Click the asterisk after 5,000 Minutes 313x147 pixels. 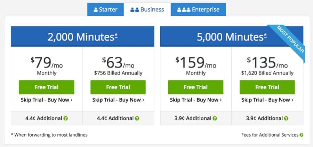pos(265,35)
